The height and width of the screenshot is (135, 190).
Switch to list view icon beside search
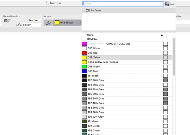(x=172, y=4)
